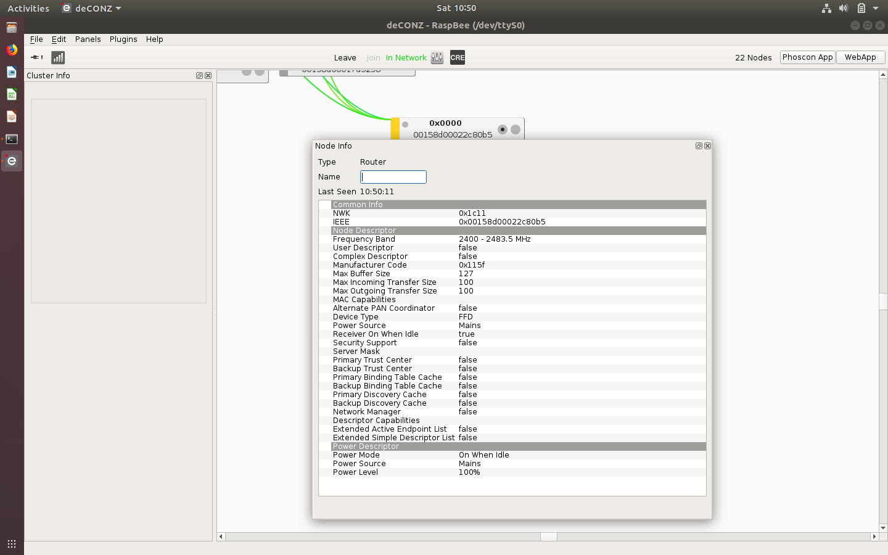This screenshot has width=888, height=555.
Task: Click the Network Manager row
Action: 512,411
